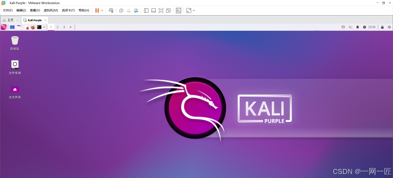Click the Unity mode icon

[168, 11]
